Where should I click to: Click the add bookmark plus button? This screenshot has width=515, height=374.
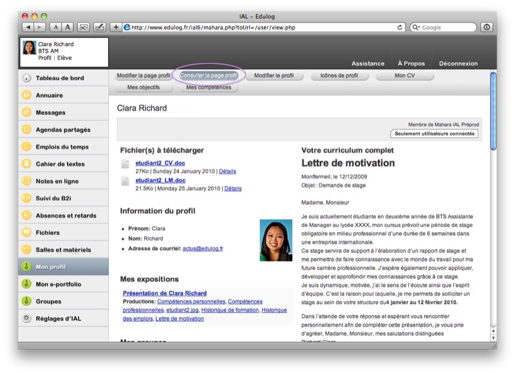coord(116,27)
